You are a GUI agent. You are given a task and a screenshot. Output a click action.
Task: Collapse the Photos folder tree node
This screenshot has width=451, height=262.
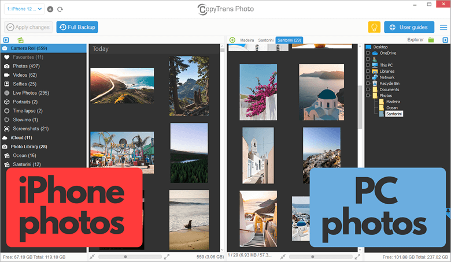click(368, 96)
